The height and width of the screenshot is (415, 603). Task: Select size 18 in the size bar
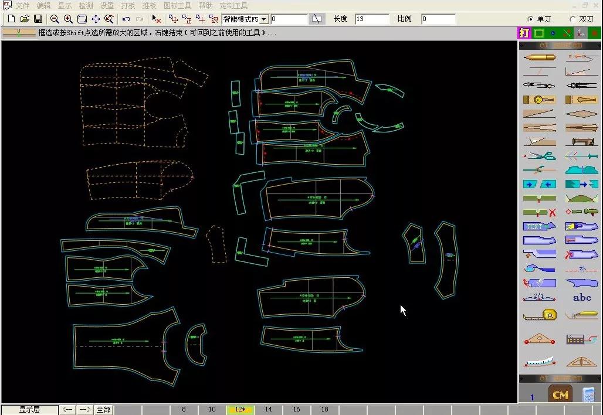[x=324, y=410]
